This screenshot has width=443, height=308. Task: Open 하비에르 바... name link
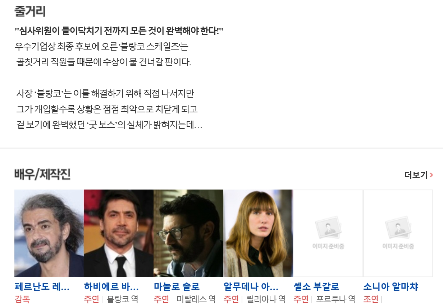coord(111,287)
